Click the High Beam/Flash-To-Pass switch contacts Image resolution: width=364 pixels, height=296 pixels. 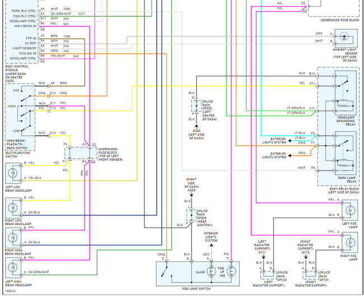[25, 110]
